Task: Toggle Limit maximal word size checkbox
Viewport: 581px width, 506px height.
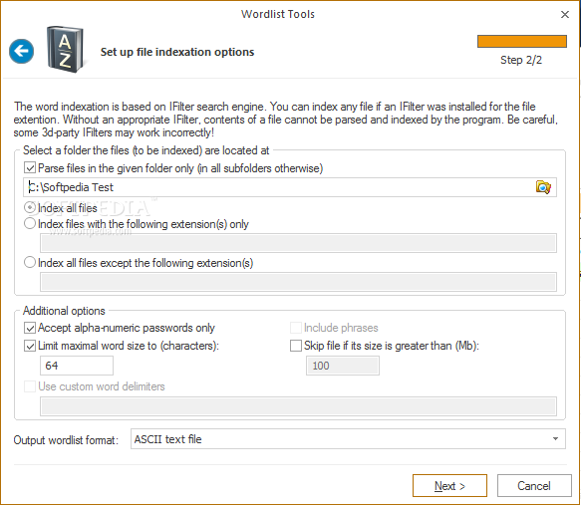Action: [x=30, y=346]
